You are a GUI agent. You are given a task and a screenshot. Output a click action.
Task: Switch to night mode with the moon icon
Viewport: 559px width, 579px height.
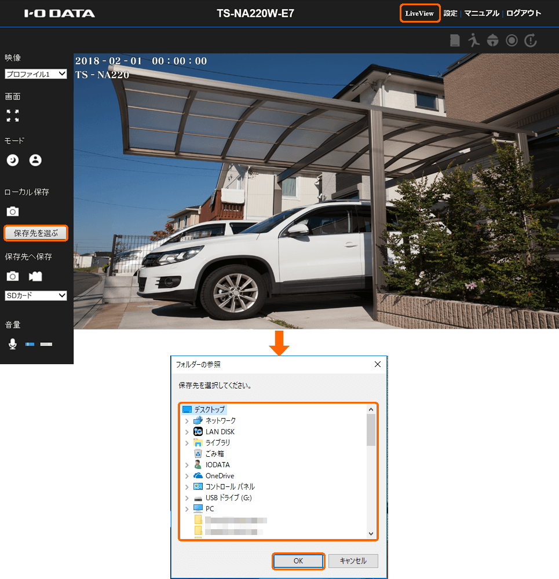click(13, 160)
